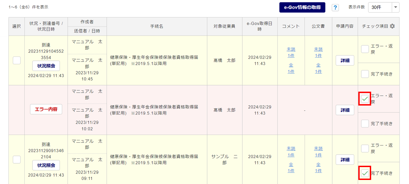
Task: Open unread 公文書 link in first row
Action: [x=318, y=52]
